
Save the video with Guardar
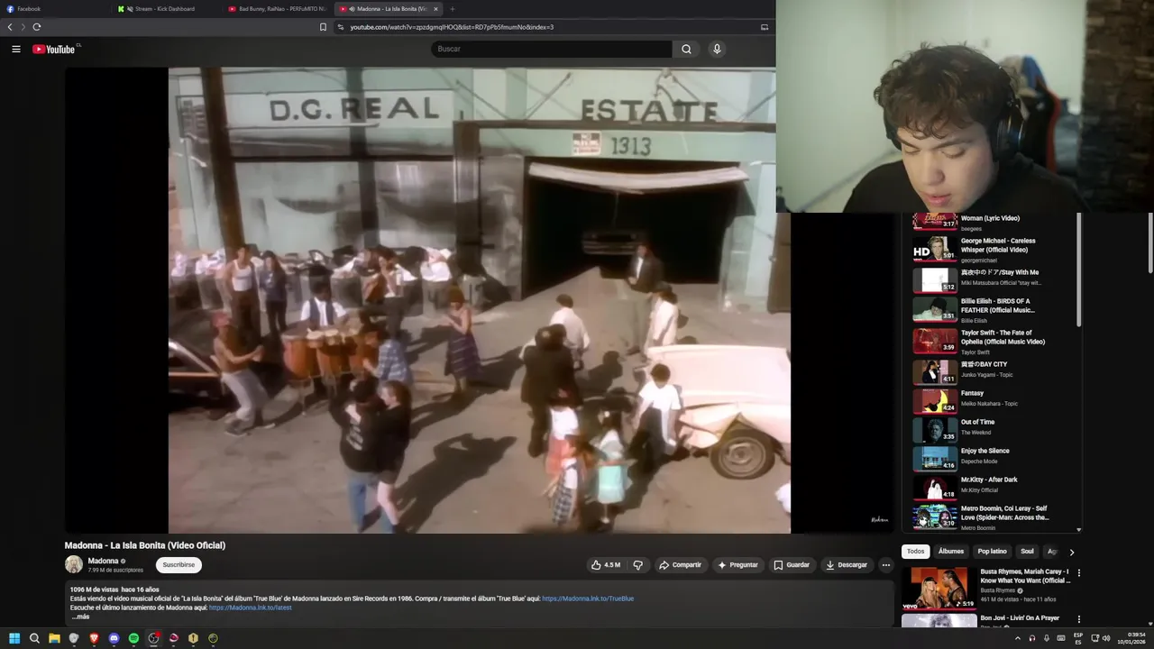point(792,565)
